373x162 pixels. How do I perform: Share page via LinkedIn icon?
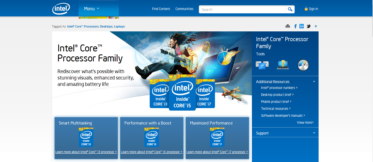pos(301,26)
